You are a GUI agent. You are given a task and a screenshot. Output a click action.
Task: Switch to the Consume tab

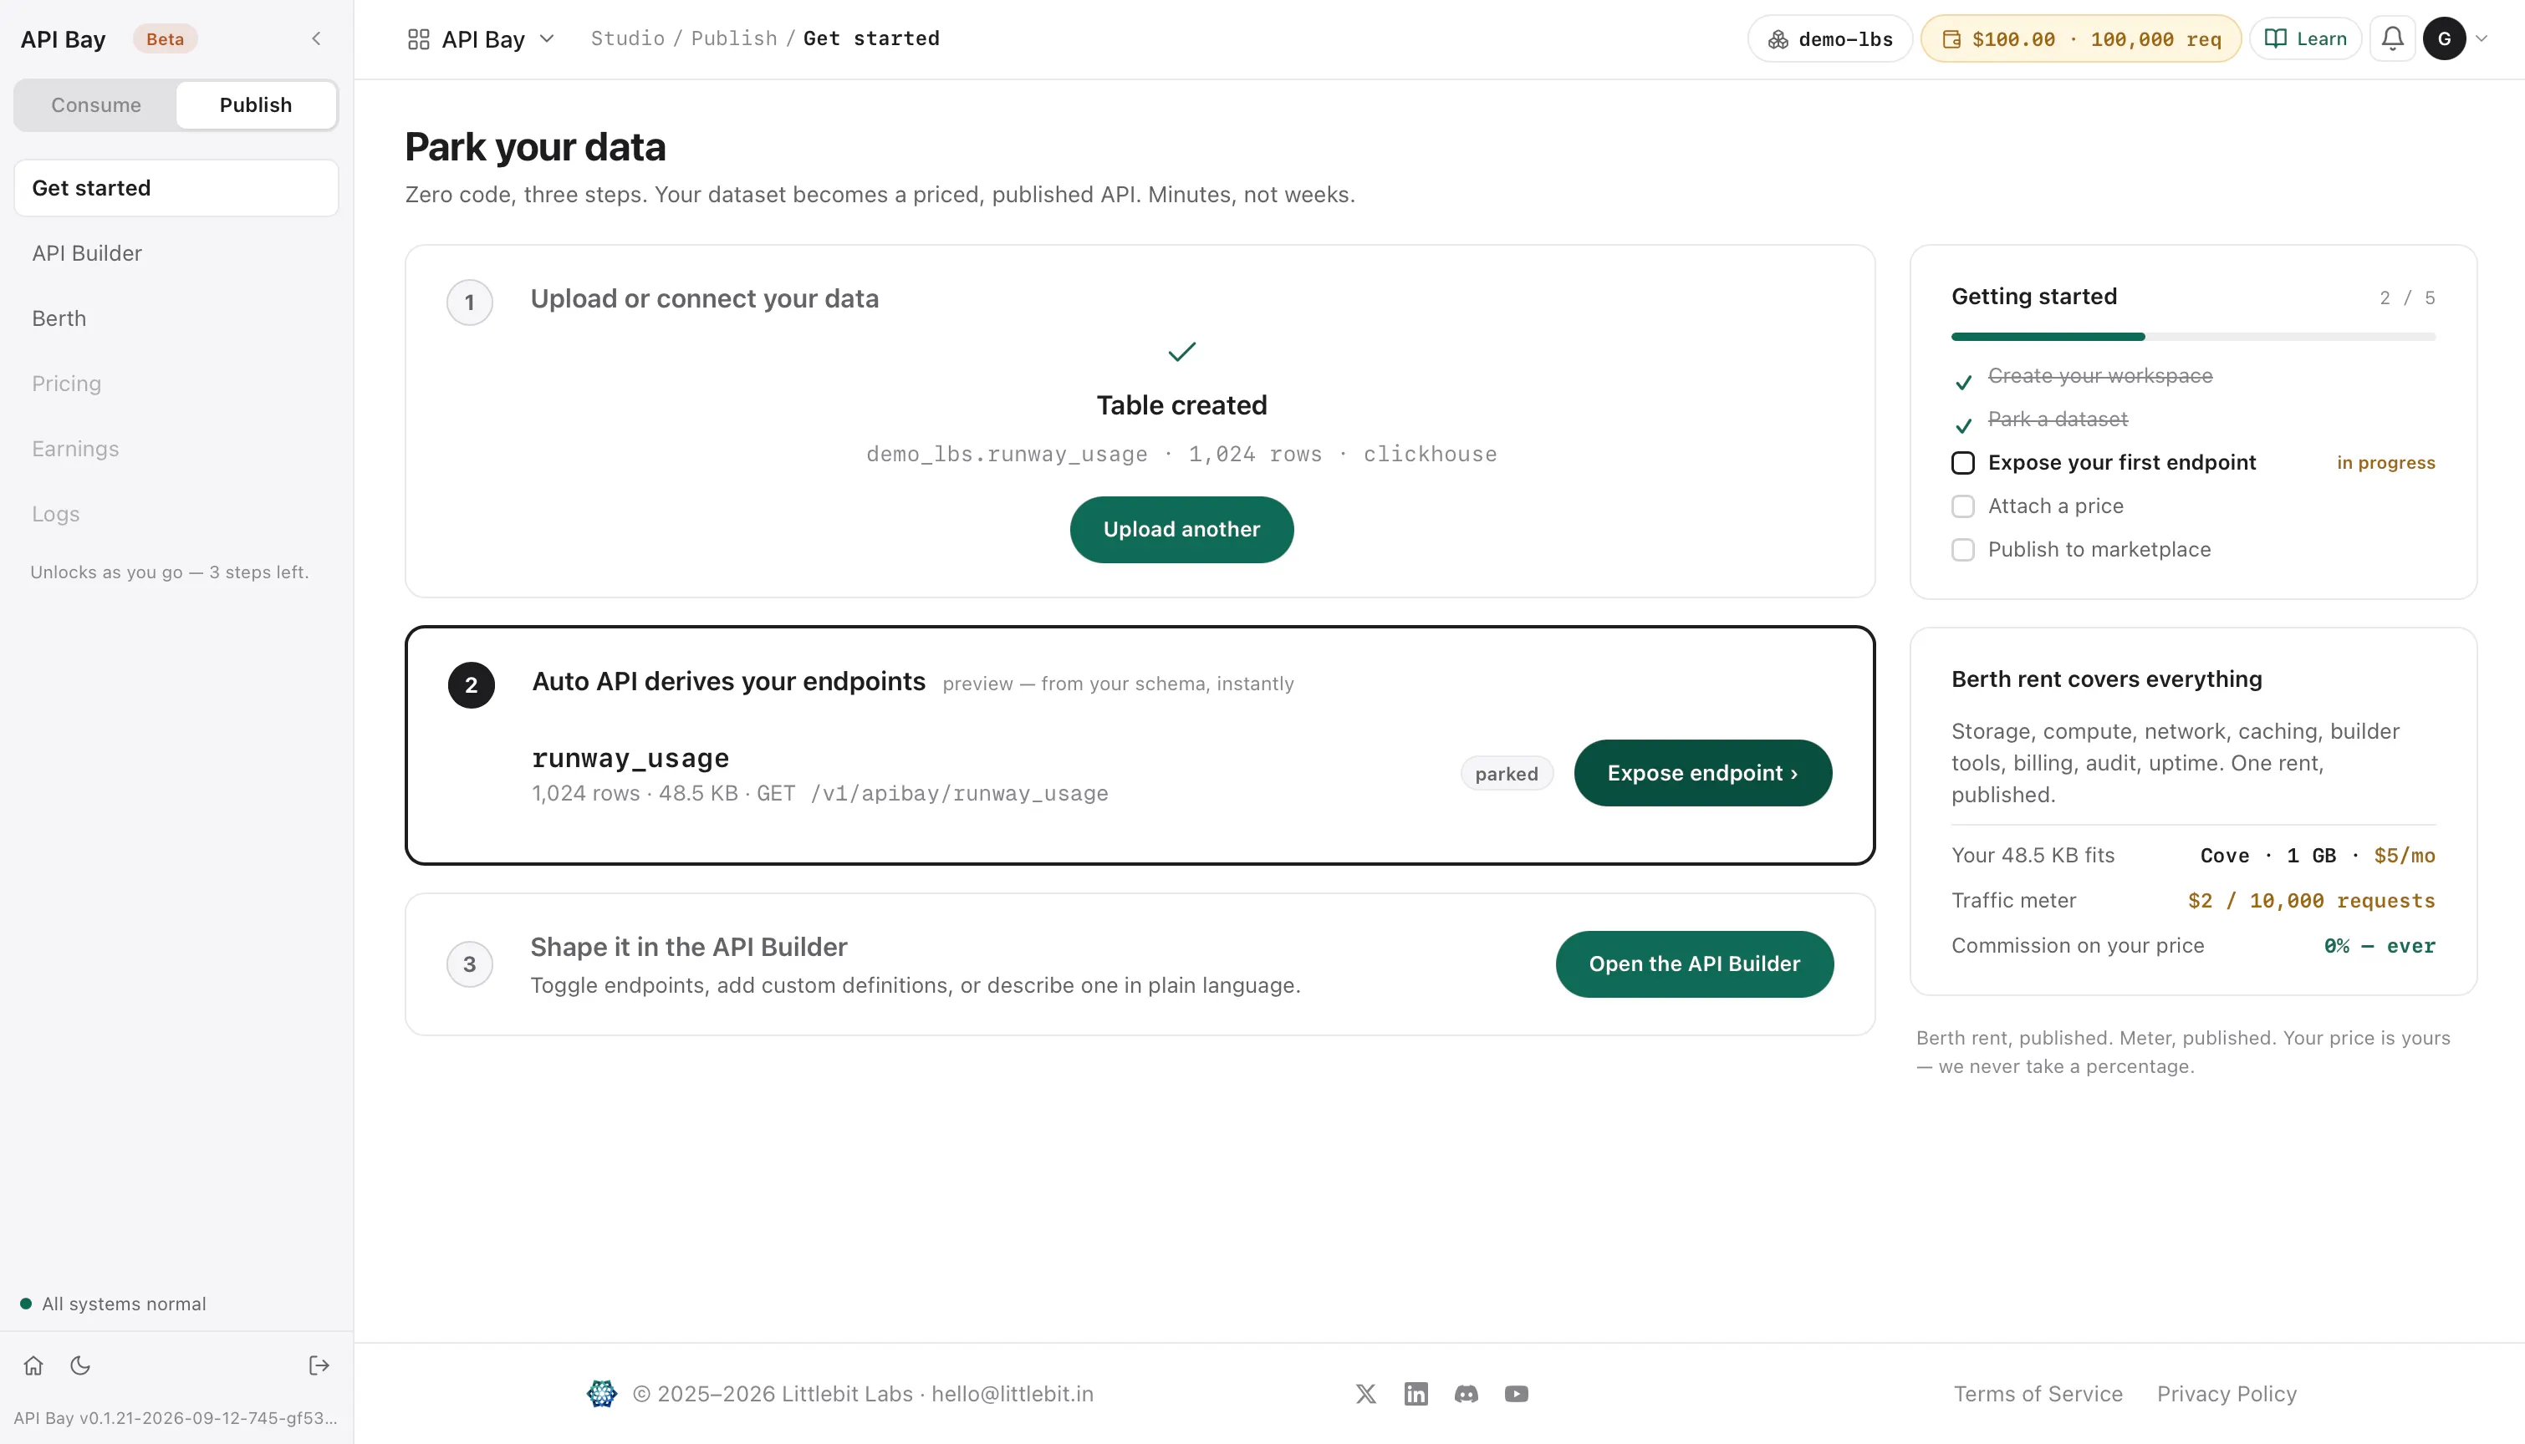click(x=96, y=105)
